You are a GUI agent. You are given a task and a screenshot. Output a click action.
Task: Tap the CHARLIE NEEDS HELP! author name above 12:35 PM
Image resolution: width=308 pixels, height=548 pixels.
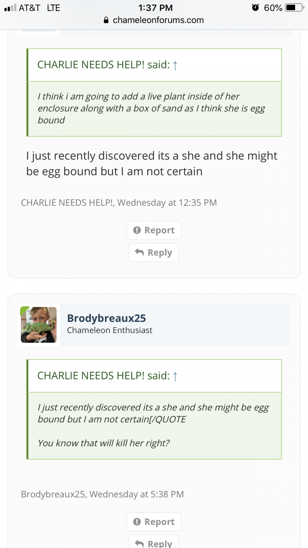67,202
